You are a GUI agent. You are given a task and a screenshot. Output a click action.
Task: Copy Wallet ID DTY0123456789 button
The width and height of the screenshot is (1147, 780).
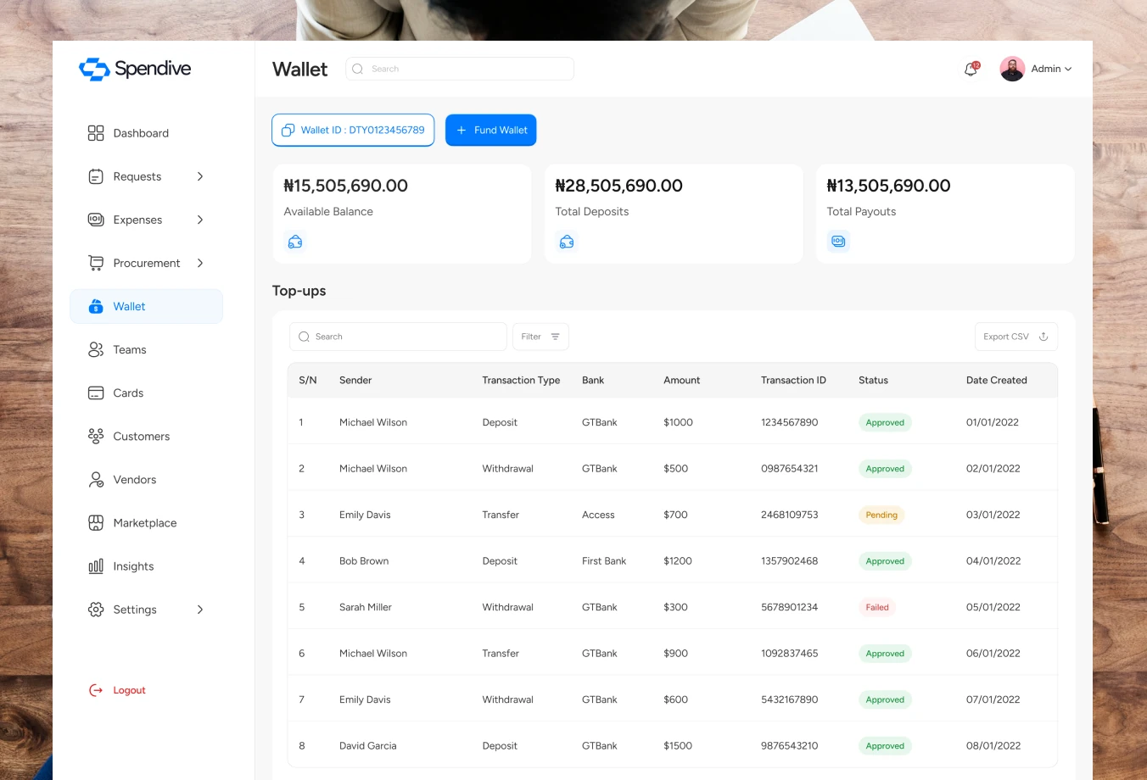pos(353,130)
